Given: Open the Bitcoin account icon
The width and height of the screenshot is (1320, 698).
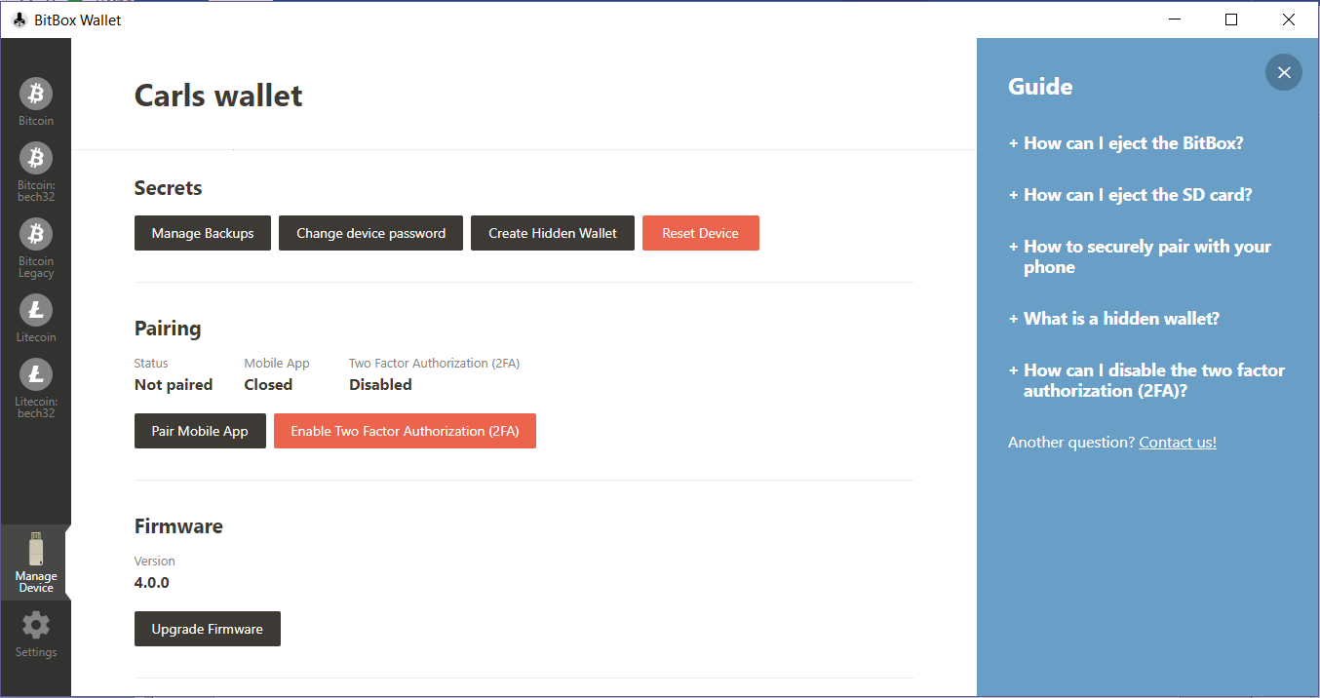Looking at the screenshot, I should 36,94.
